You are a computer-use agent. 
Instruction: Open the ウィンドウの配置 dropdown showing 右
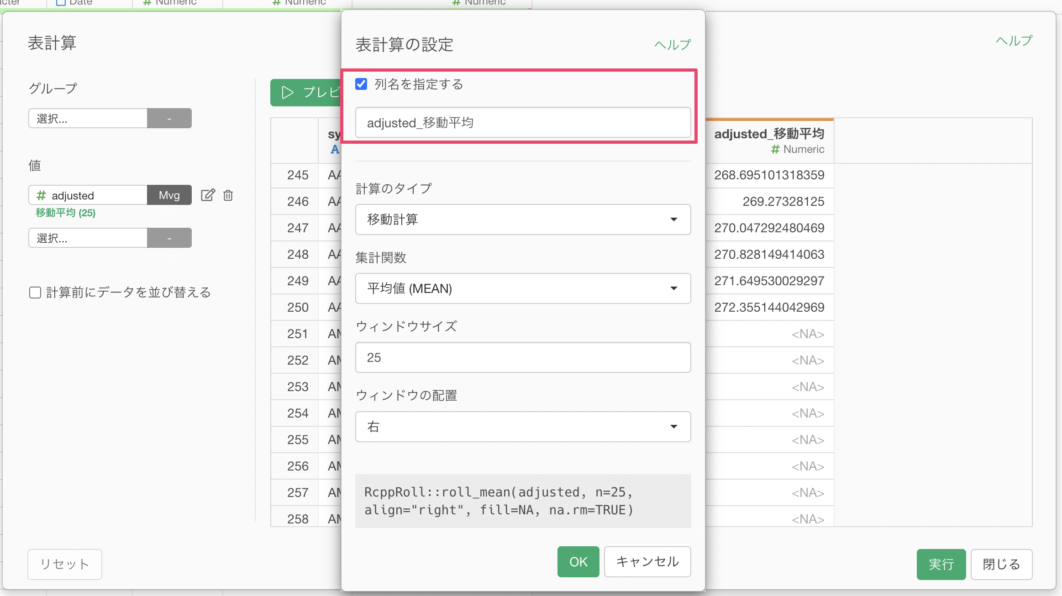(x=522, y=427)
